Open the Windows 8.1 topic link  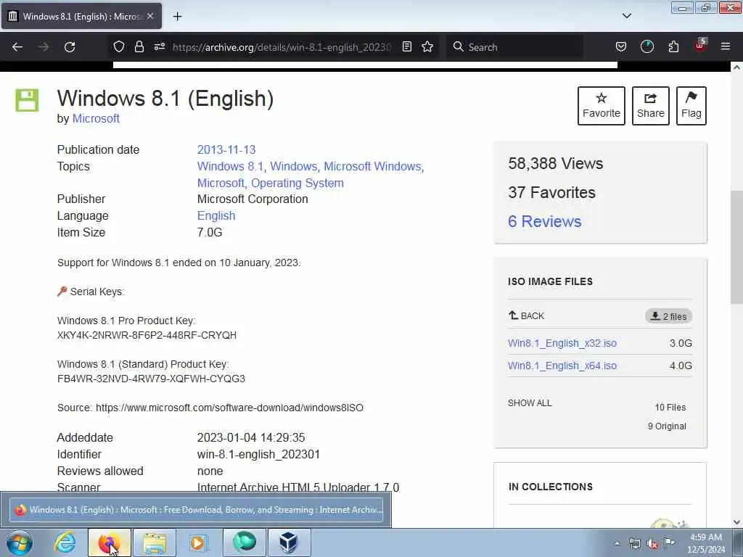click(230, 166)
